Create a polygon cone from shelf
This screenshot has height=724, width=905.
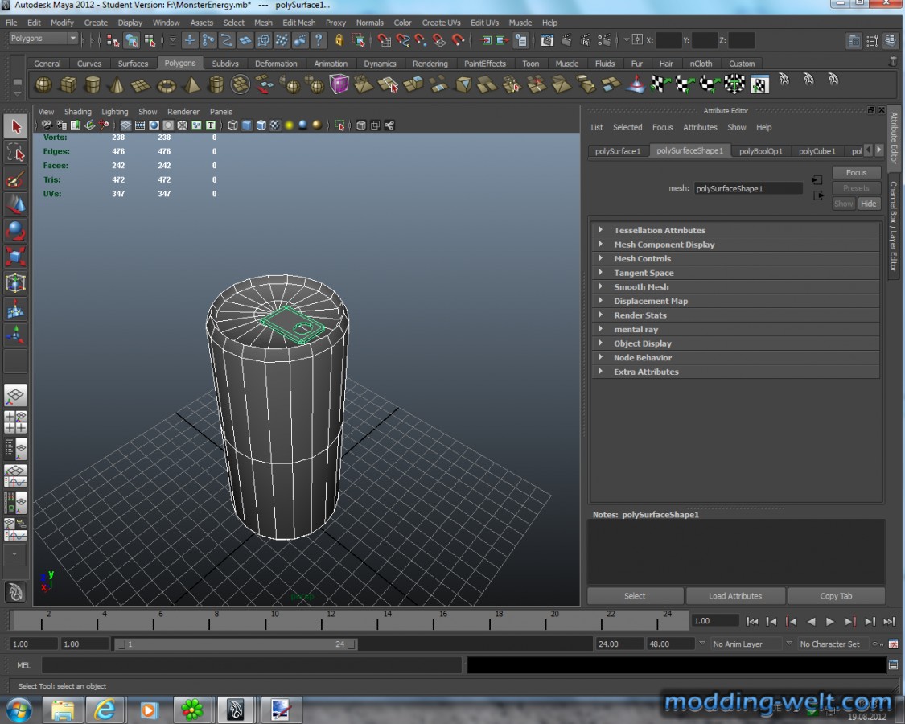[x=117, y=85]
